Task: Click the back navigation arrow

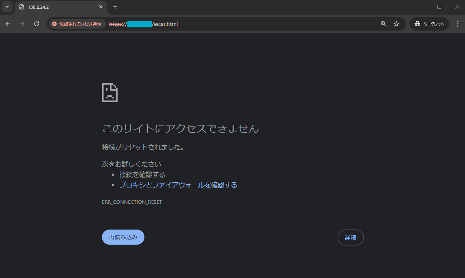Action: click(8, 24)
